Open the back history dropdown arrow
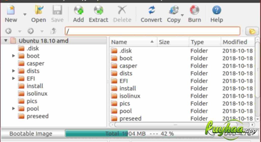This screenshot has width=261, height=142. (20, 31)
